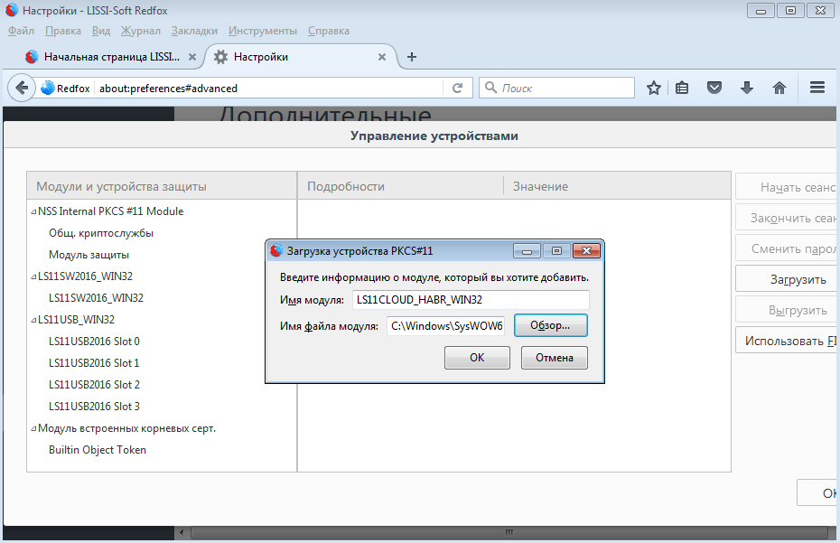Cancel dialog with Отмена button
This screenshot has height=543, width=840.
pyautogui.click(x=555, y=358)
